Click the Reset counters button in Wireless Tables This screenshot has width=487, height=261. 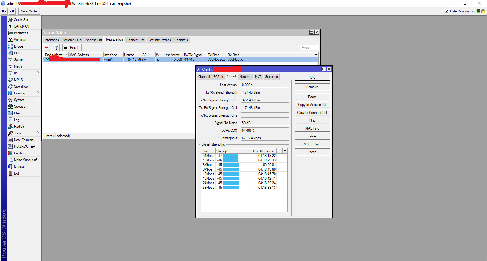click(72, 48)
